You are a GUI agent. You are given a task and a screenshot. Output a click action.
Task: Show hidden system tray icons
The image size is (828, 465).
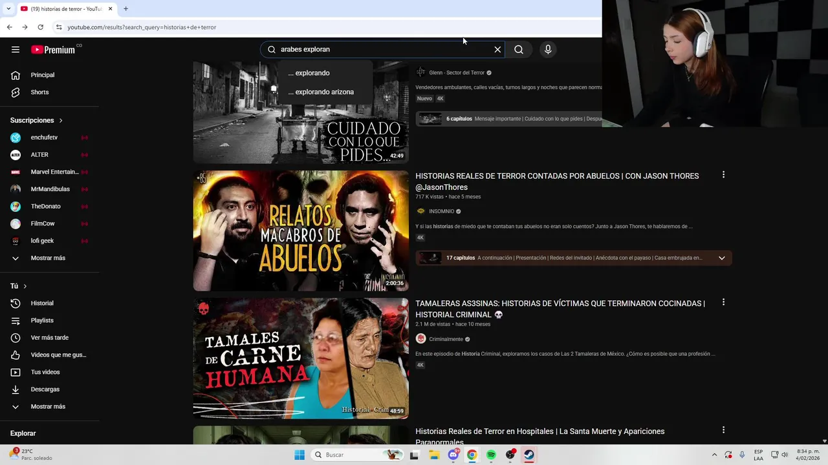tap(714, 455)
